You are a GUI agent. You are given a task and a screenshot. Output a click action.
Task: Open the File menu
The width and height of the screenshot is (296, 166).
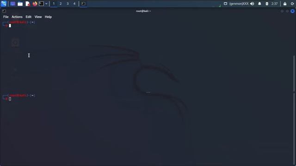[x=6, y=17]
